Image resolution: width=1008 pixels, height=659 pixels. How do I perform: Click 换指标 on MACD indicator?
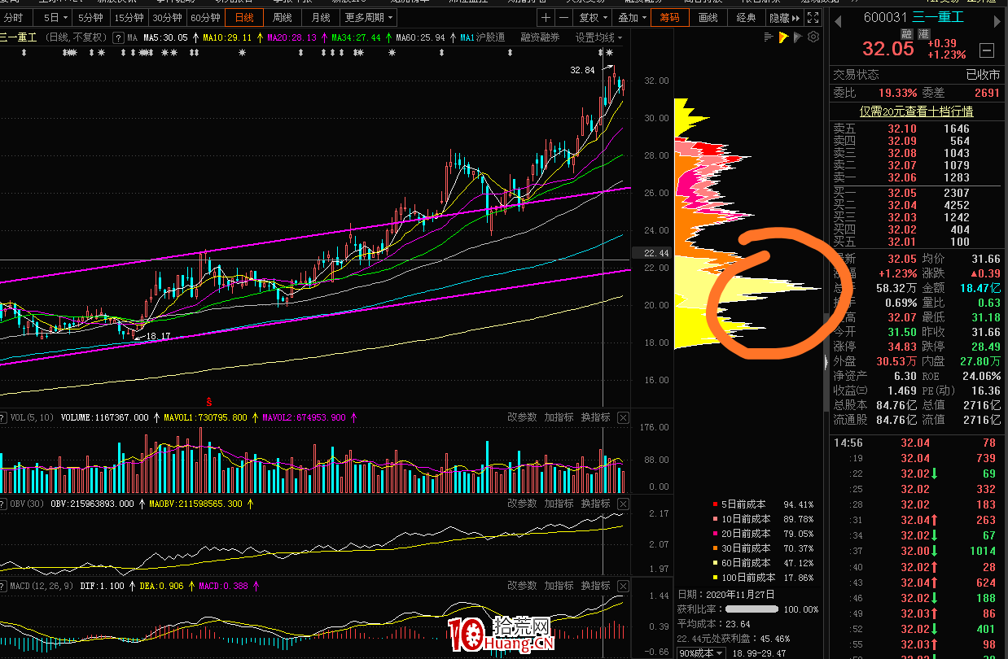coord(595,586)
